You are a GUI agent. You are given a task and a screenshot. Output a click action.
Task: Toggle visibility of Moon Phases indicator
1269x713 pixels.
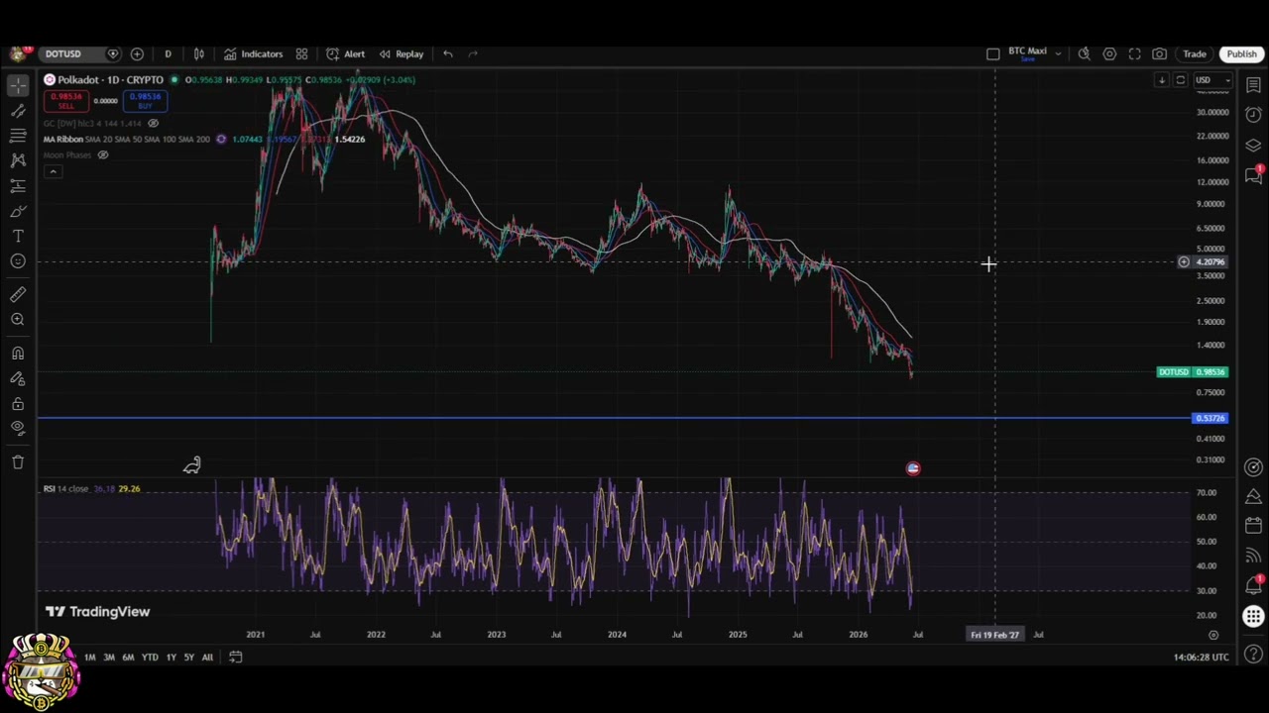[x=102, y=154]
